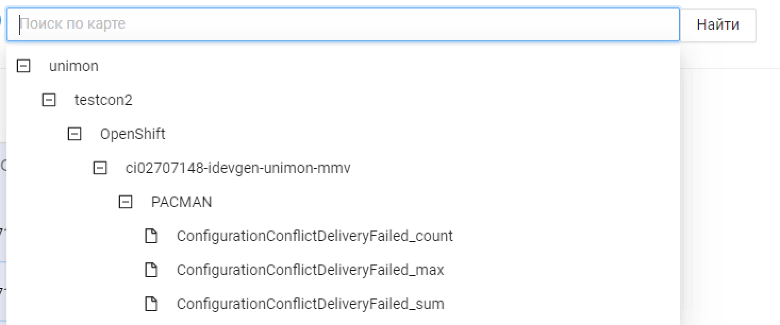Screen dimensions: 780x325
Task: Collapse the ci02707148-idevgen-unimon-mmv node
Action: tap(100, 168)
